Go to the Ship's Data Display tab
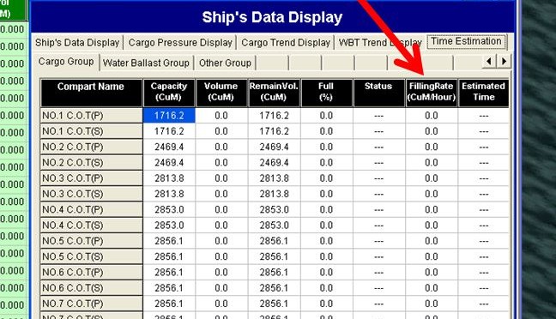 77,43
